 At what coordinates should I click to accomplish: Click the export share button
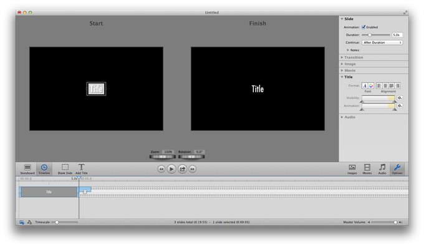182,169
